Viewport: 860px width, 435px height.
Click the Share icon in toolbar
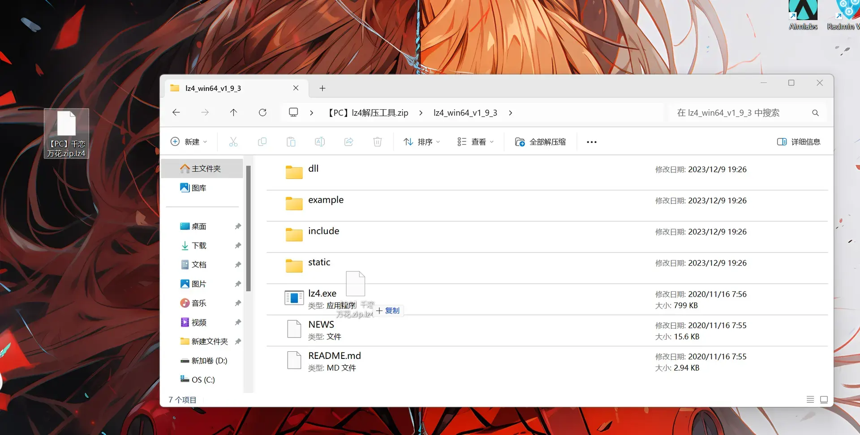tap(348, 142)
